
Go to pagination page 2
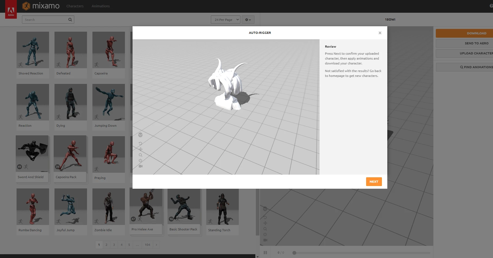[x=107, y=245]
